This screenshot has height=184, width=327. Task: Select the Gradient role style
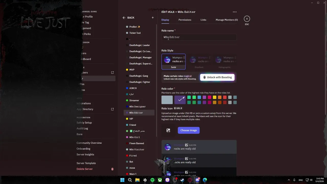(199, 62)
